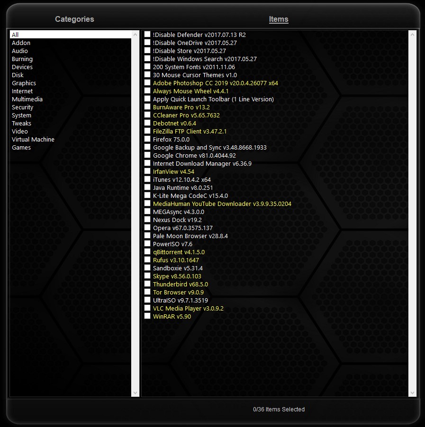Tick the iTunes v12.10.4.2 x64 checkbox

point(147,179)
